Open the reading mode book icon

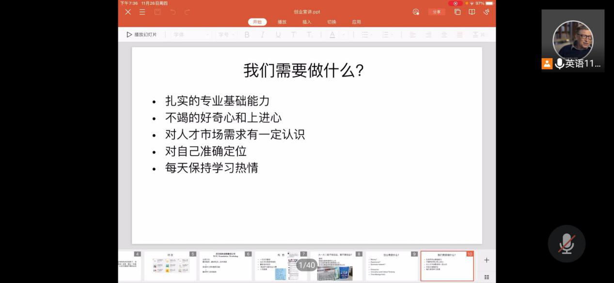click(x=472, y=12)
